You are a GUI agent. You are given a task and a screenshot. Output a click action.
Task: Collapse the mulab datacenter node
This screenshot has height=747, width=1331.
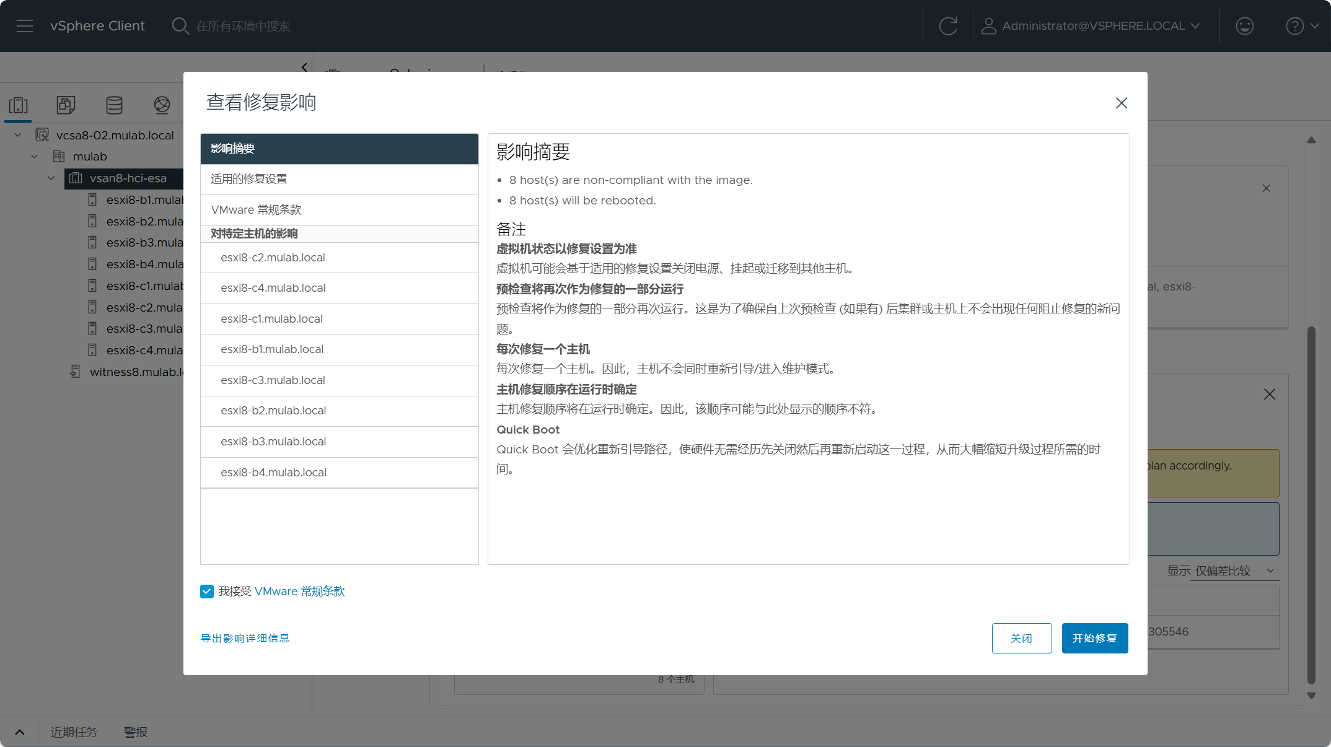coord(35,157)
